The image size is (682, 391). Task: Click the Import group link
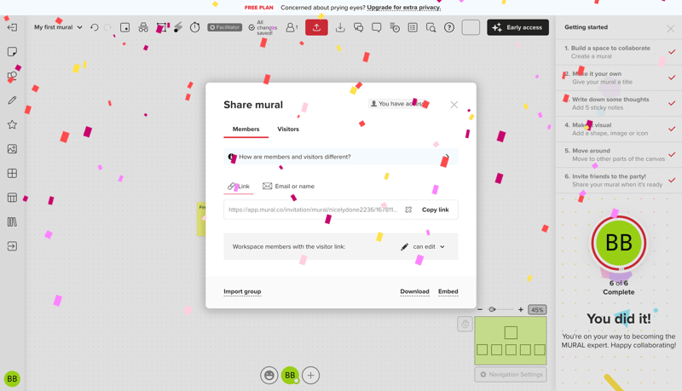click(242, 291)
